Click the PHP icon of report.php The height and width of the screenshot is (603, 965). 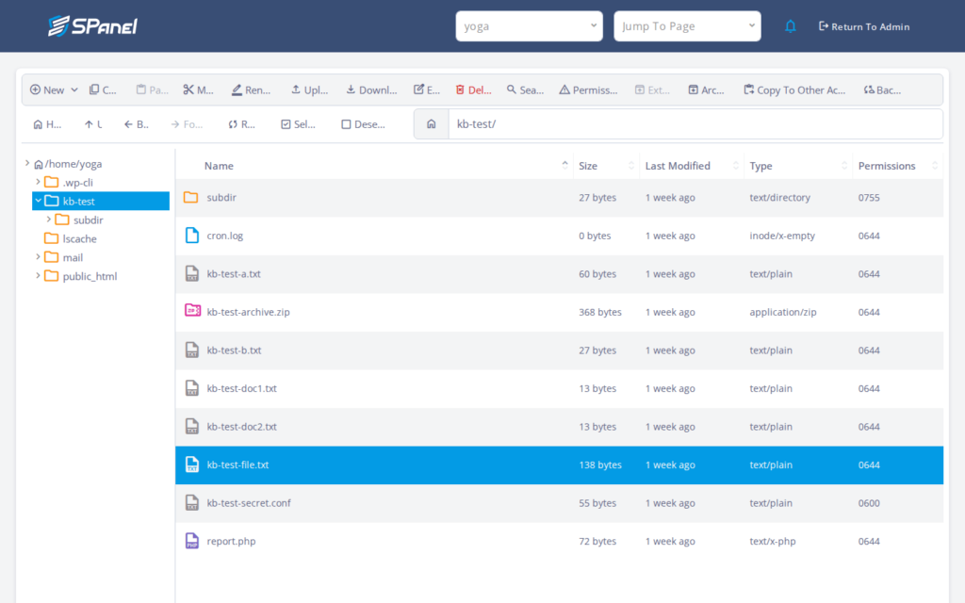coord(192,541)
